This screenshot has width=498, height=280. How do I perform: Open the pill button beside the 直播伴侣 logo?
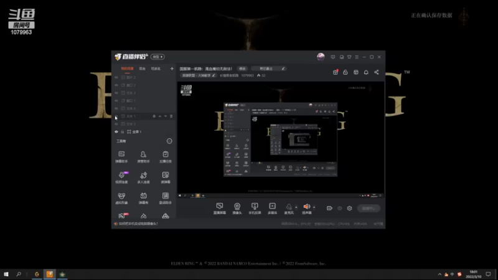(157, 57)
